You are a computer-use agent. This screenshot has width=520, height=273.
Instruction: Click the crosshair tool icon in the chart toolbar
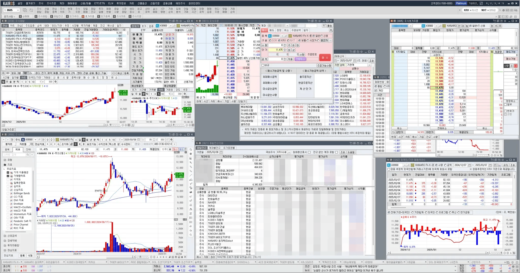(75, 144)
